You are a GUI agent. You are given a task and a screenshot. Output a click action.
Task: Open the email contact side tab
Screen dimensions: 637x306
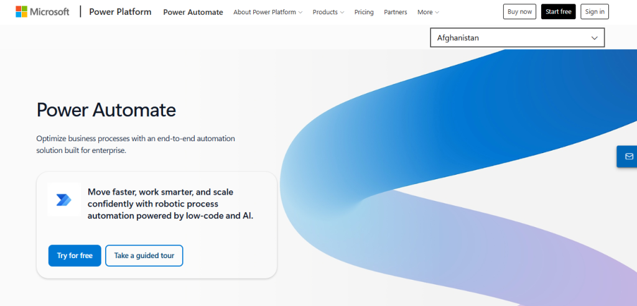(628, 157)
